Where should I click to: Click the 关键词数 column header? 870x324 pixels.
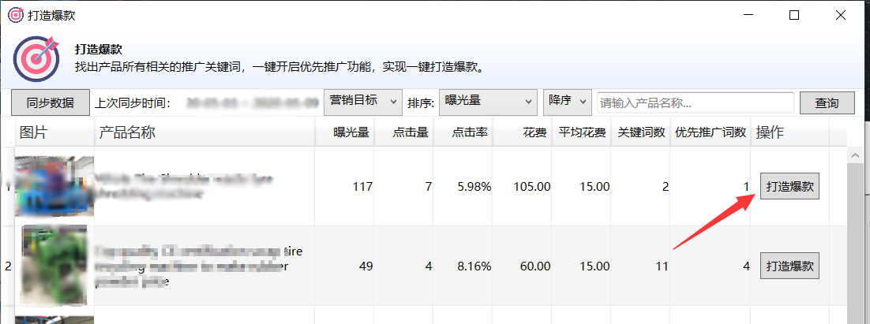(x=641, y=132)
